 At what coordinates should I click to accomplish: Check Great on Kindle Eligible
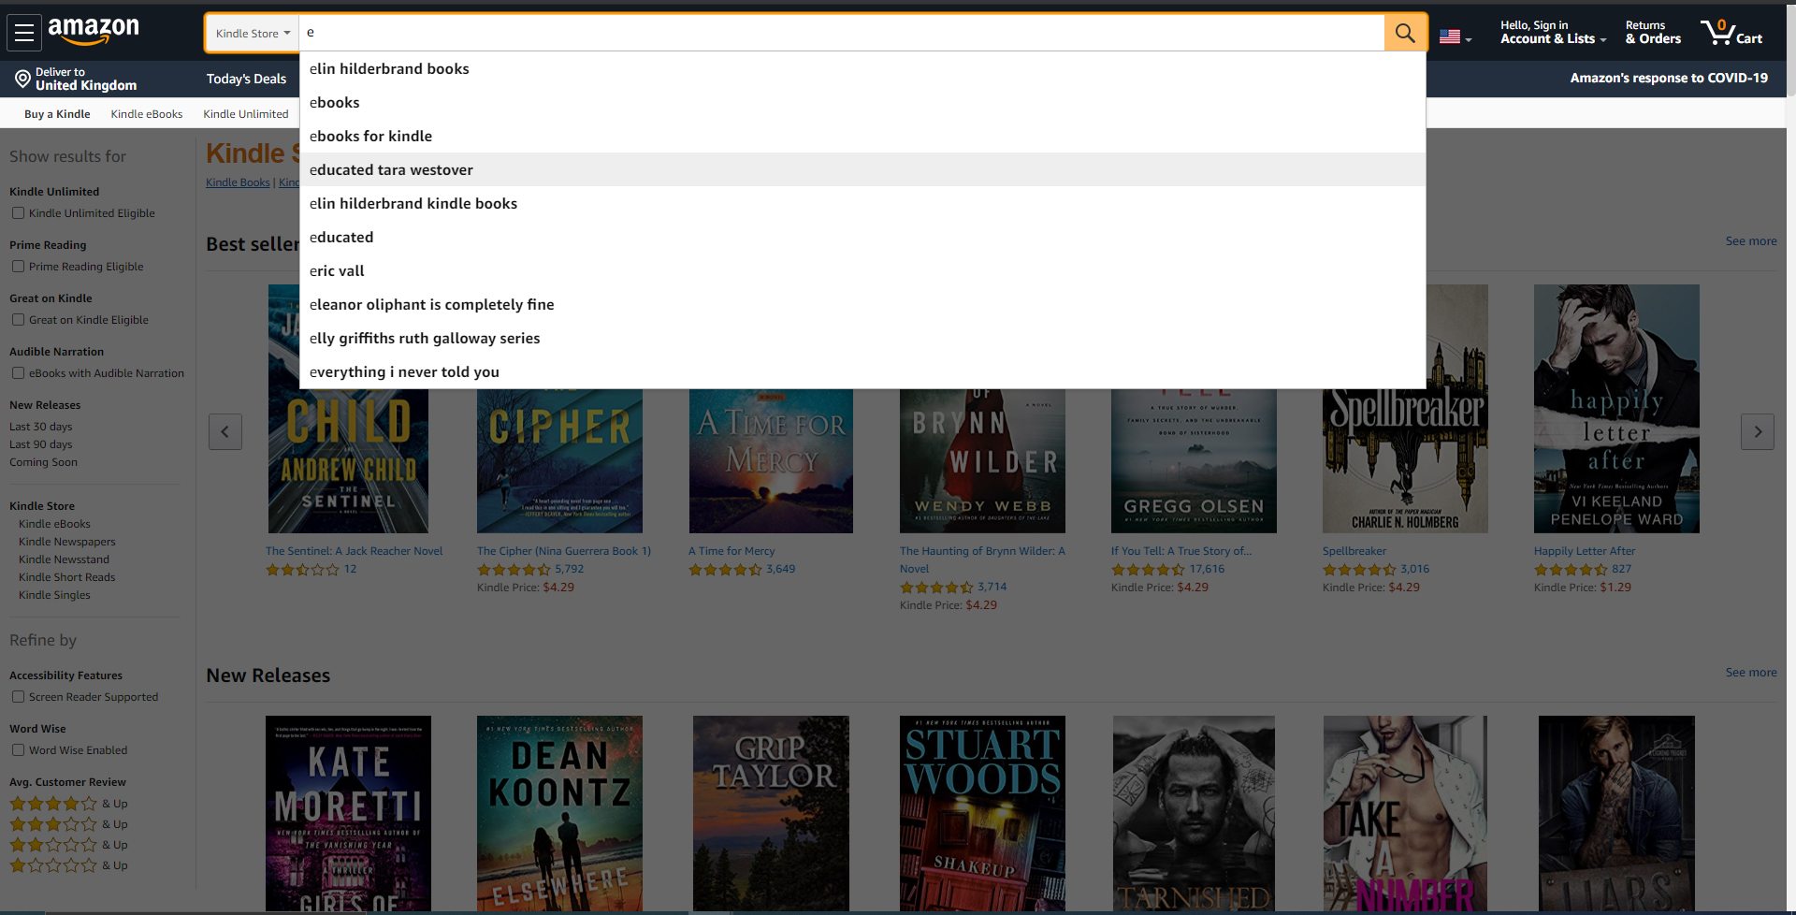pyautogui.click(x=18, y=320)
